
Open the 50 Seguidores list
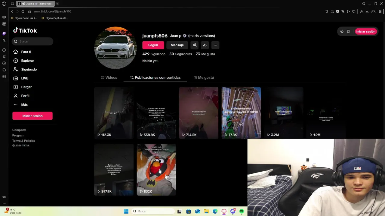[x=180, y=54]
